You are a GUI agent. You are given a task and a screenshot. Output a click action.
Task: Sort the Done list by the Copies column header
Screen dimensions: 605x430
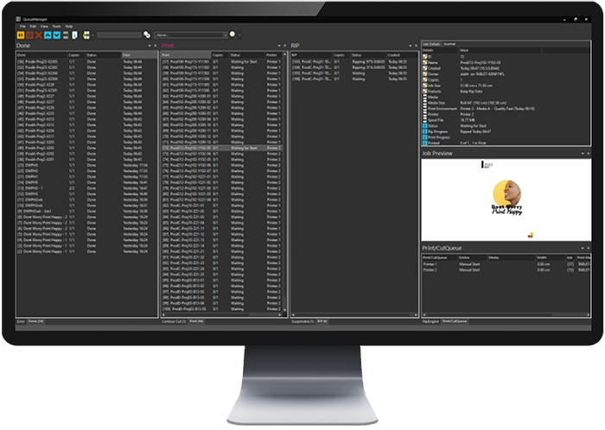[74, 54]
